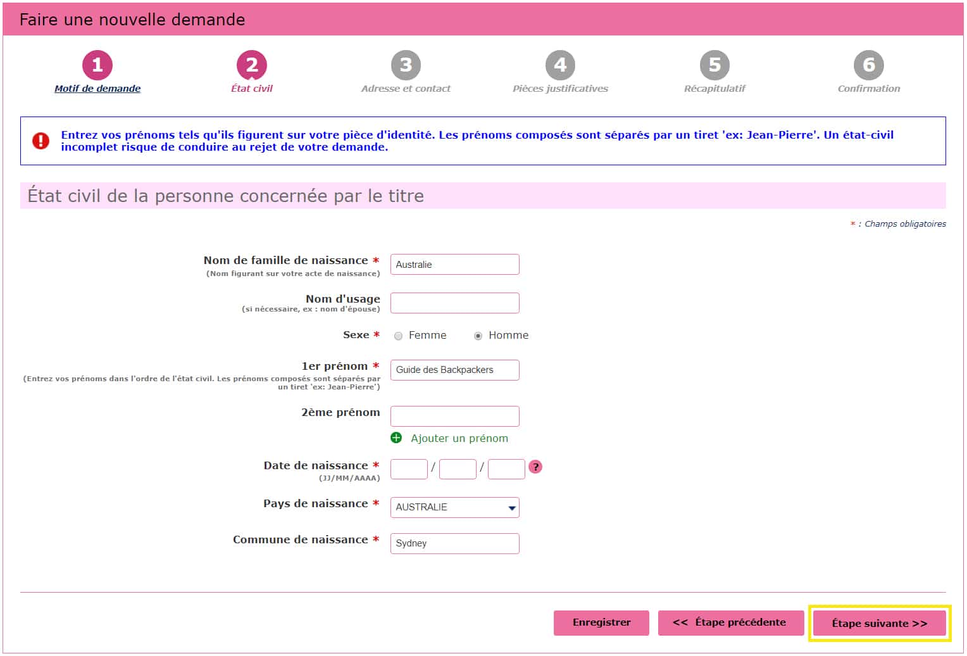Click the step 4 circle icon
Image resolution: width=967 pixels, height=656 pixels.
click(x=560, y=65)
